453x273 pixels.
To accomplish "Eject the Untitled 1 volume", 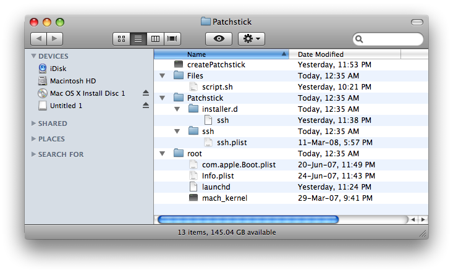I will click(x=146, y=106).
